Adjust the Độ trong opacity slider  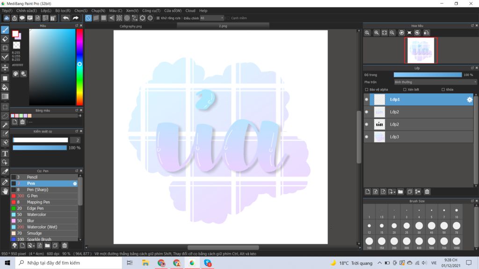(428, 75)
